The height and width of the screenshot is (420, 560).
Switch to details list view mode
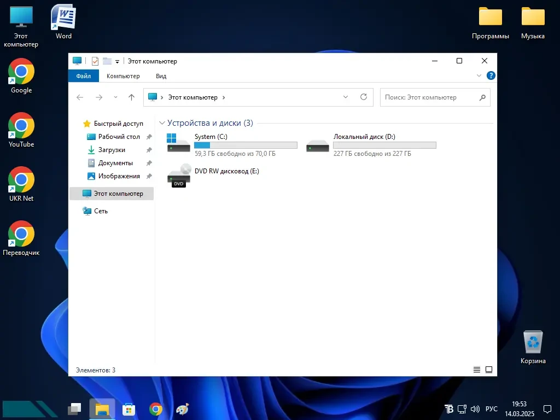click(477, 370)
